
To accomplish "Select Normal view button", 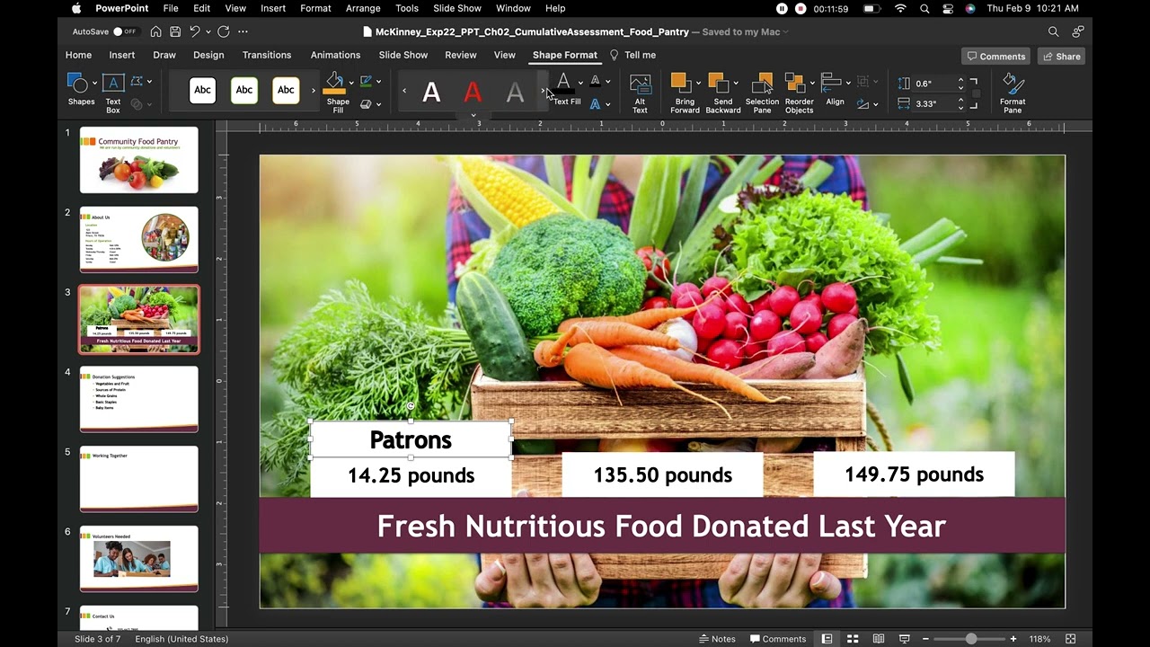I will (827, 639).
